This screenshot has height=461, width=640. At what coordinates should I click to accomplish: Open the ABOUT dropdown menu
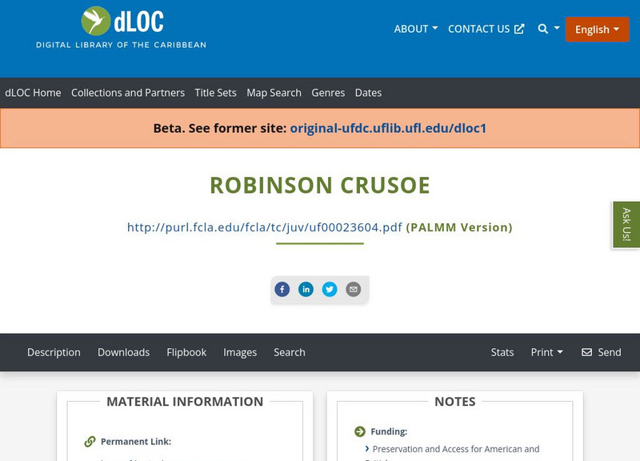point(415,29)
